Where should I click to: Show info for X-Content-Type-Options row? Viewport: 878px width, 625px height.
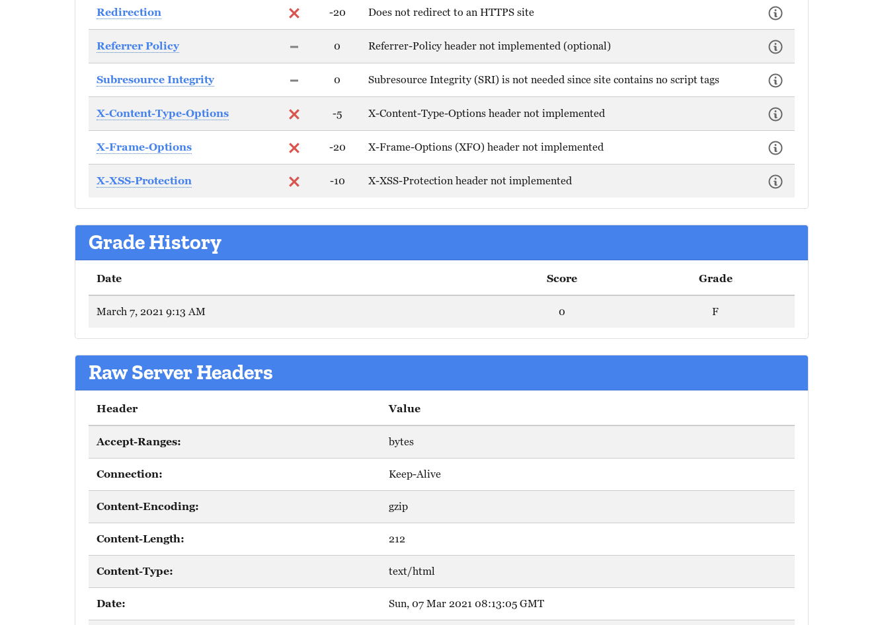pos(775,114)
